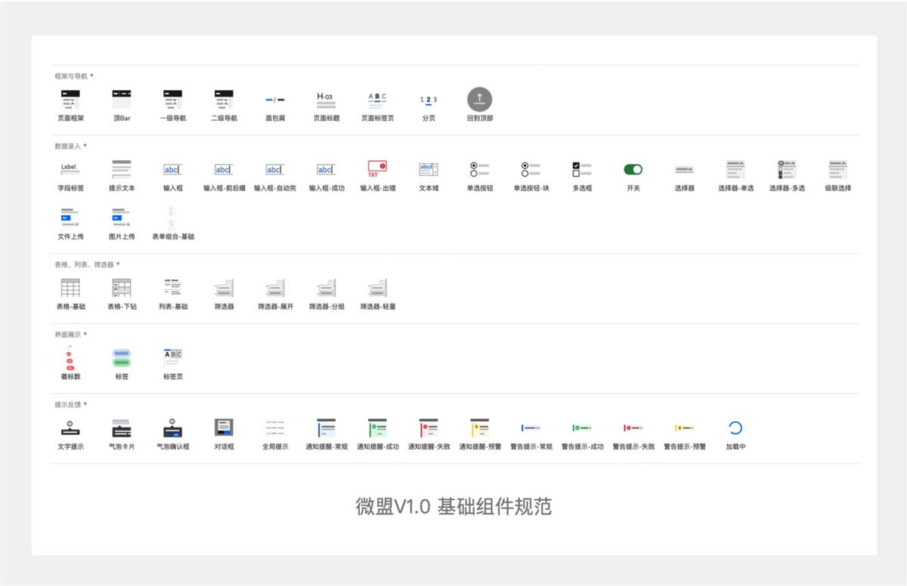Toggle the green 开关 switch
Screen dimensions: 907x586
point(633,169)
